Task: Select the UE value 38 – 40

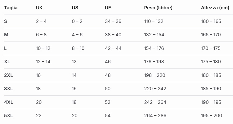Action: 113,35
